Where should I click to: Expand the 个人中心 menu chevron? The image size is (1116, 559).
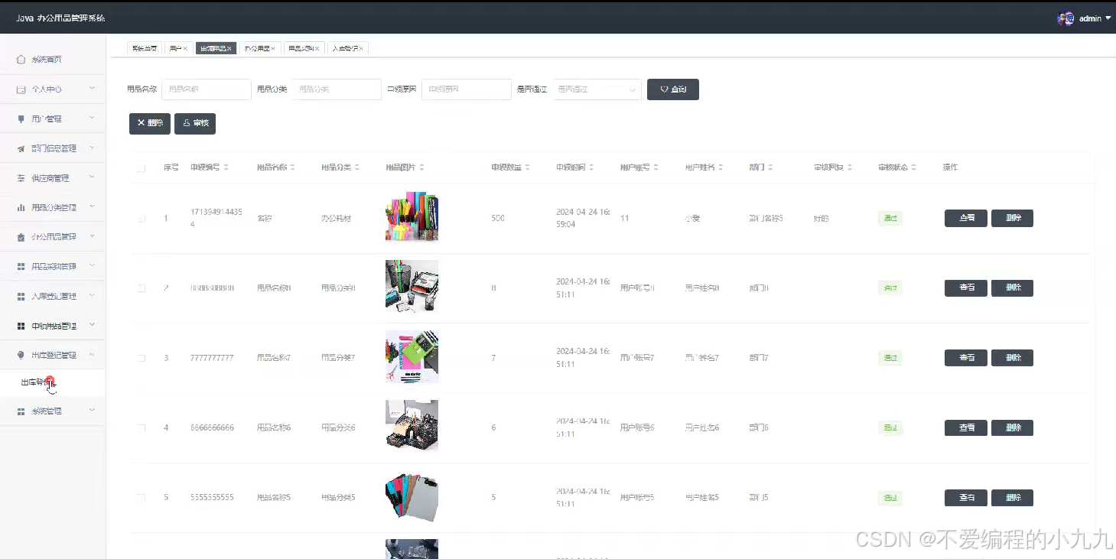tap(92, 89)
